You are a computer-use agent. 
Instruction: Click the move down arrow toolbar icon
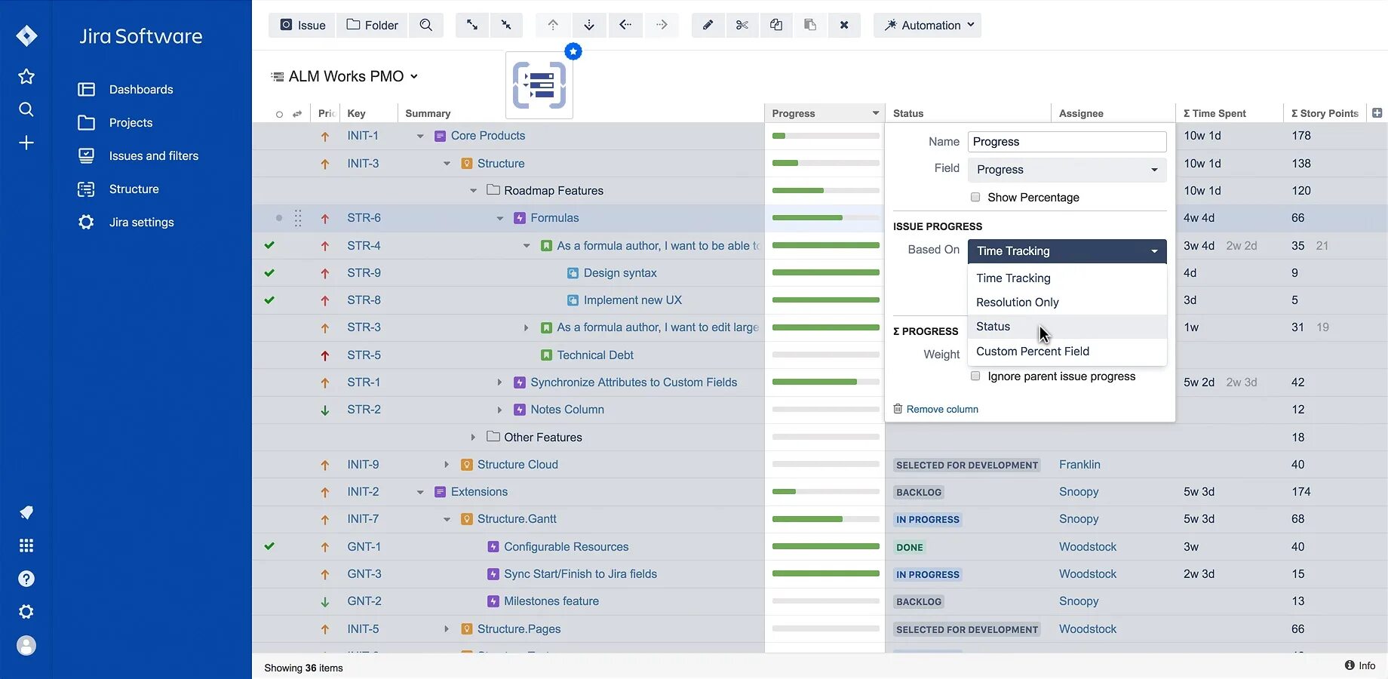coord(589,25)
